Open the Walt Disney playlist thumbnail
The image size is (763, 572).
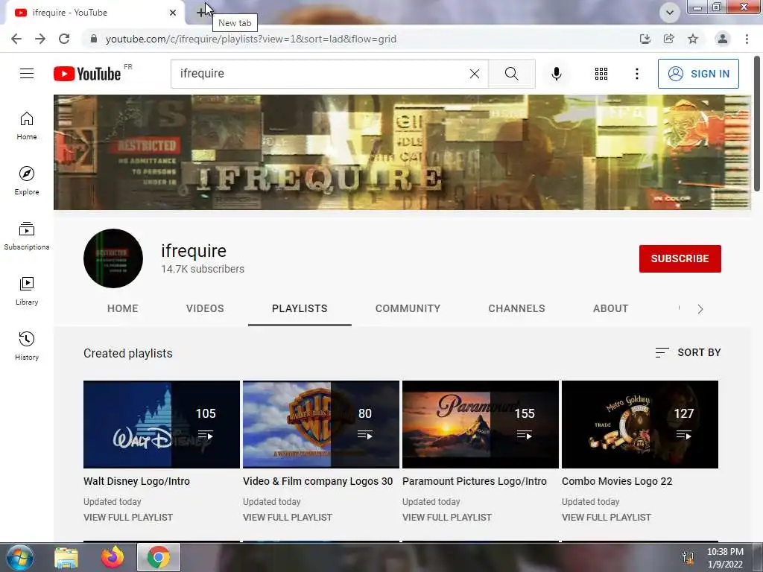coord(162,425)
